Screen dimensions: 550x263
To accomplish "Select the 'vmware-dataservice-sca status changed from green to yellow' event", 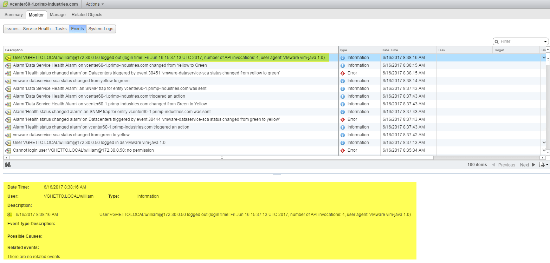I will click(171, 135).
